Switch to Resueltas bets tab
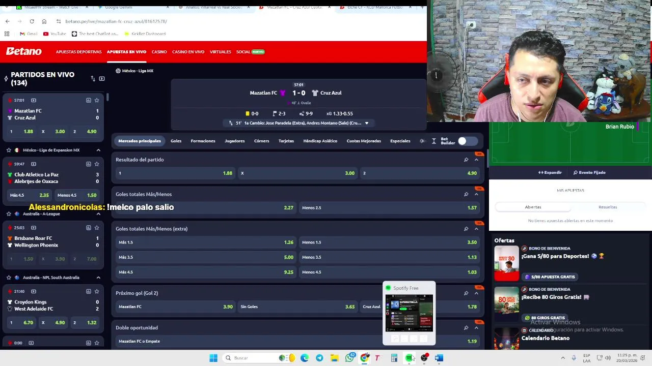The width and height of the screenshot is (652, 366). (608, 207)
